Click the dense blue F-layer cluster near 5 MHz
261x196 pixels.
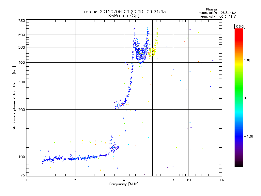(x=141, y=54)
